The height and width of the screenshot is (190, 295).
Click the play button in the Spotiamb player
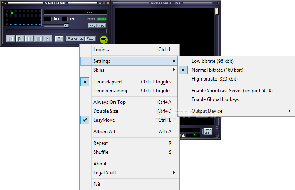pos(20,39)
